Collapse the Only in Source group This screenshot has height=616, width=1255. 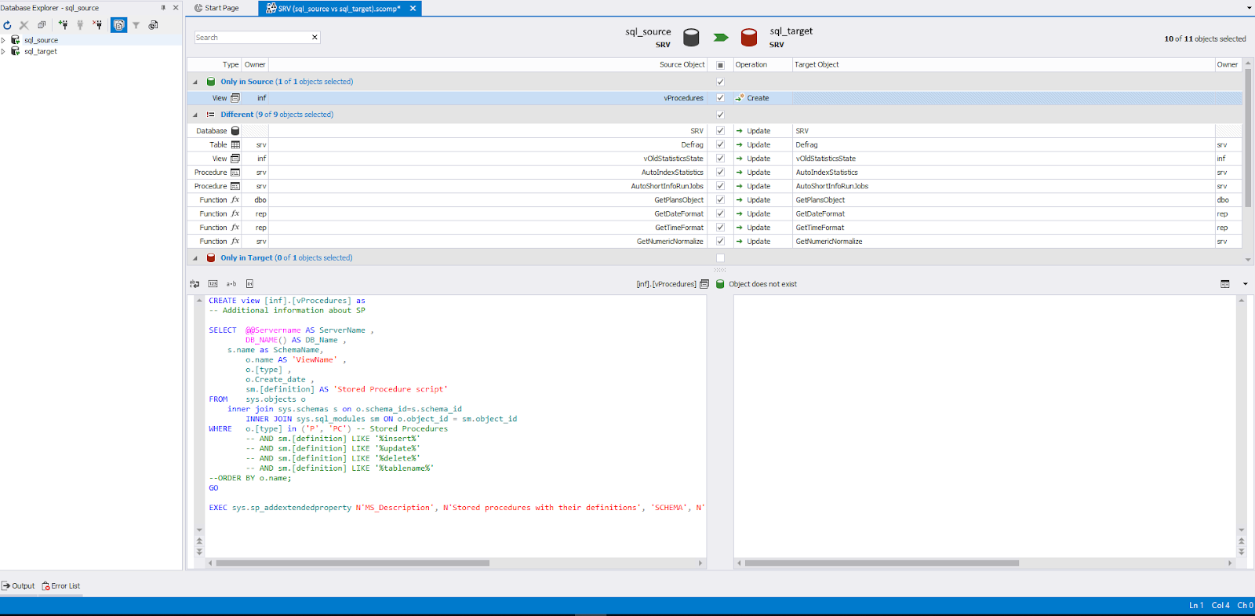(x=195, y=82)
